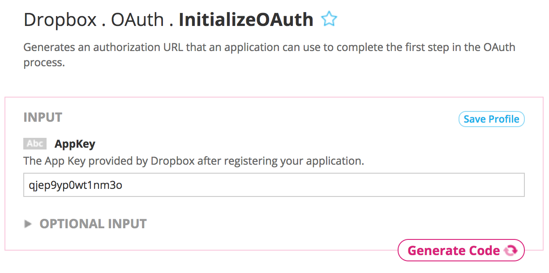Screen dimensions: 549x273
Task: Click the authorization URL description paragraph
Action: click(x=269, y=47)
